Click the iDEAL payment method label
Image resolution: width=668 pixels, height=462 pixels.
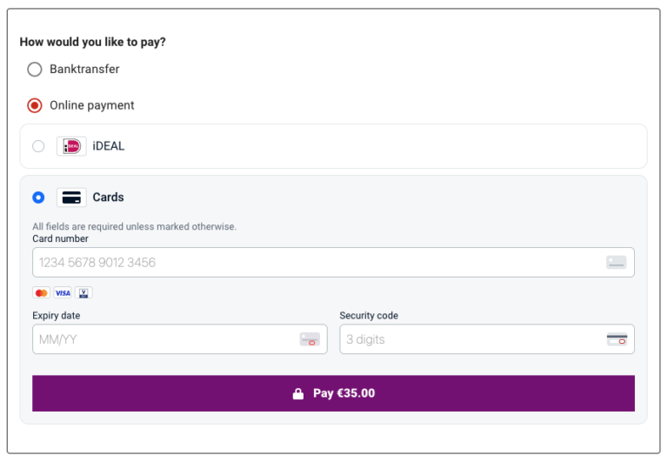(x=109, y=146)
